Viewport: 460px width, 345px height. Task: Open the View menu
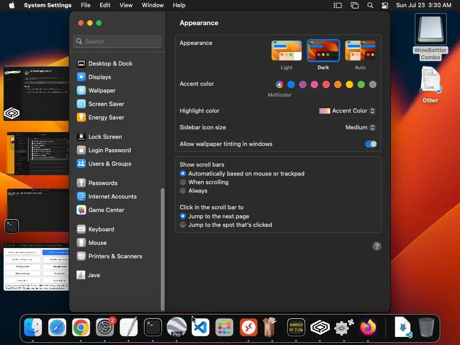(126, 5)
